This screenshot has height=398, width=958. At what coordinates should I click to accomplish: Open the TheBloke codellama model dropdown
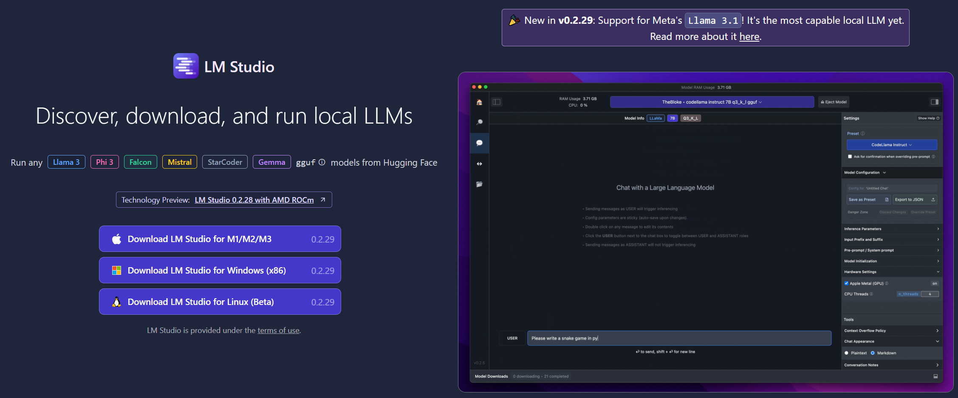pos(712,102)
